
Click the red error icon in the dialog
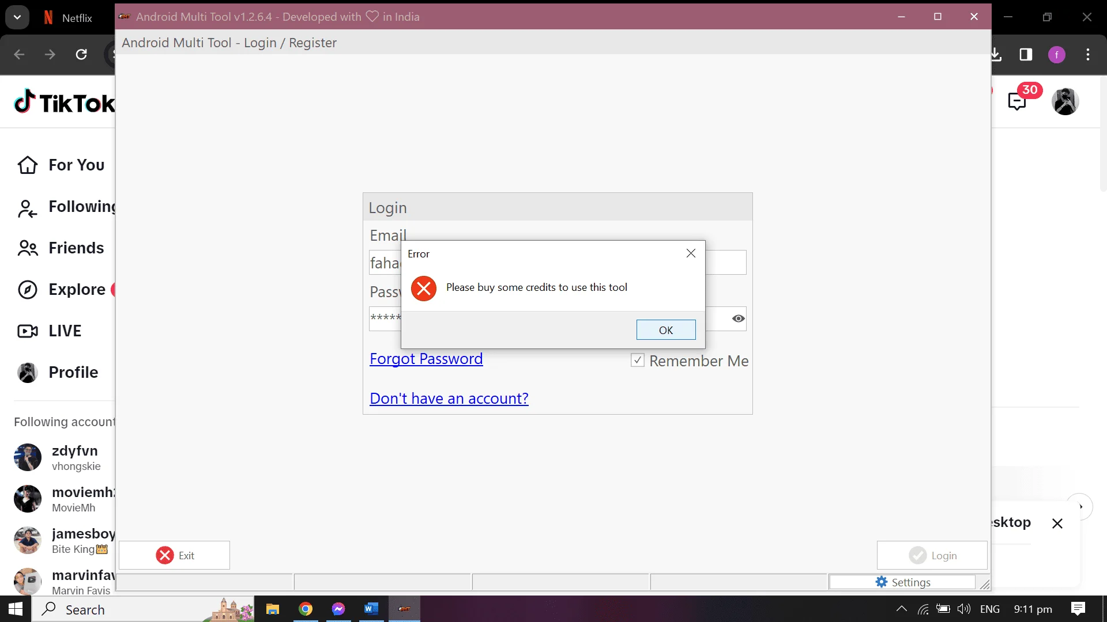pos(424,289)
